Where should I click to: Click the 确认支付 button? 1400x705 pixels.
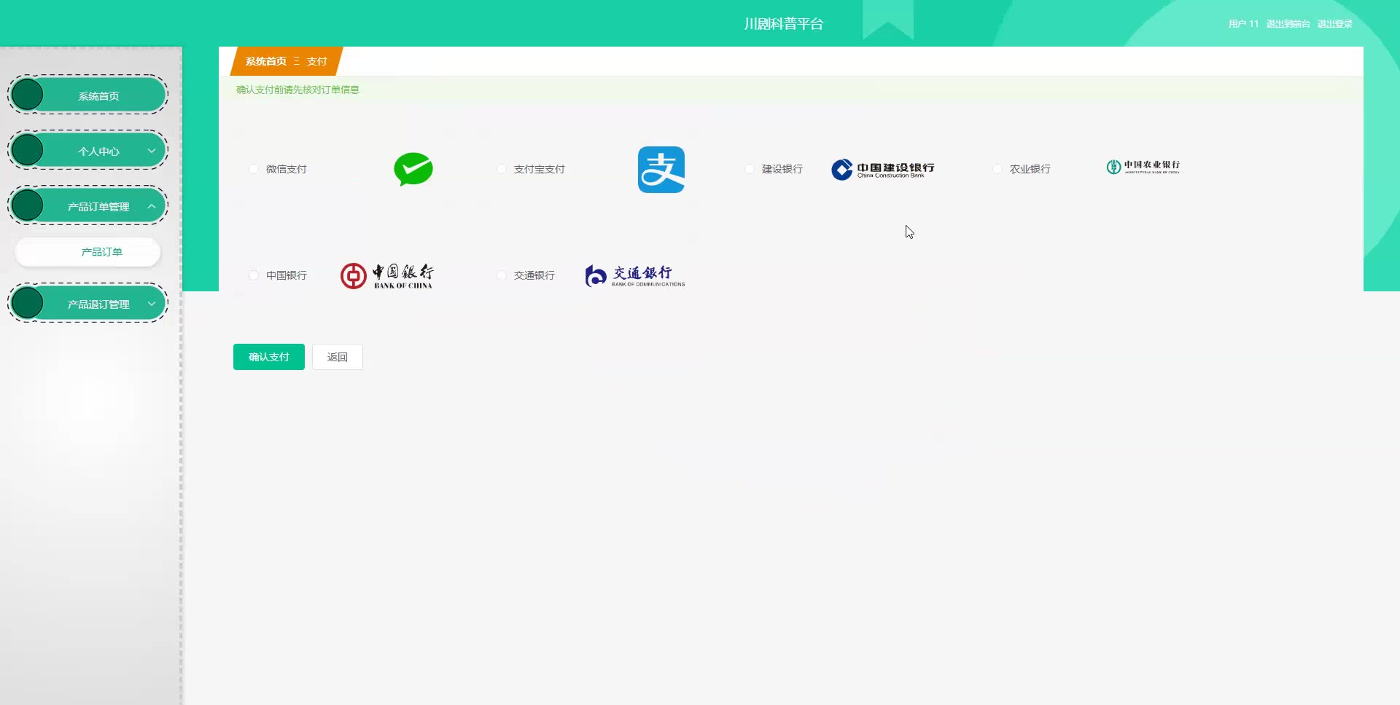tap(269, 357)
